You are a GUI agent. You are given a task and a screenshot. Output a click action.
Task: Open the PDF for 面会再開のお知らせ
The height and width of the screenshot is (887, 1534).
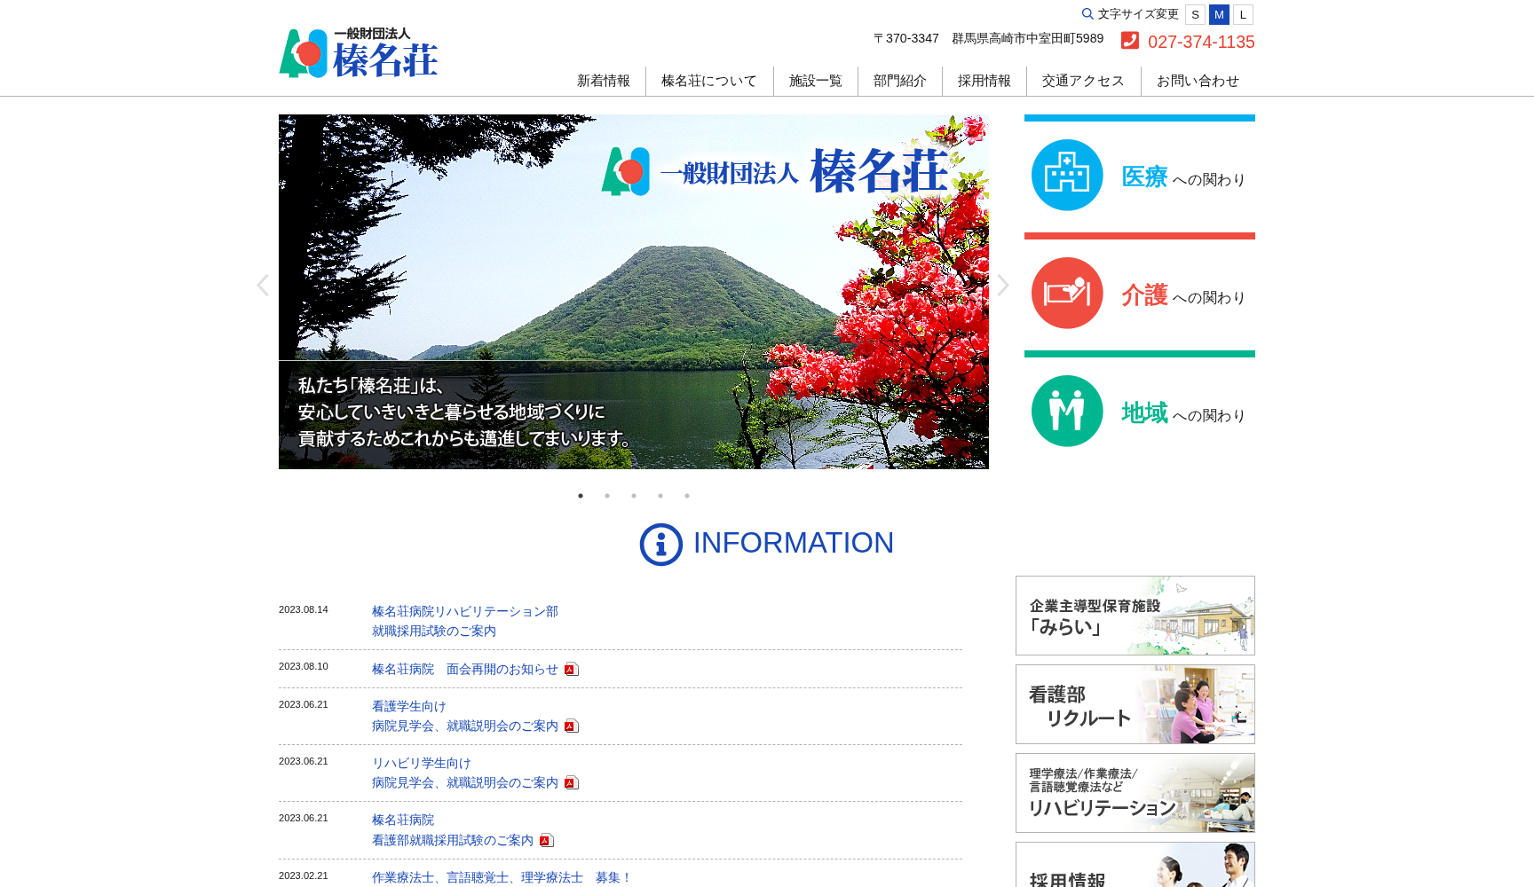click(x=571, y=669)
